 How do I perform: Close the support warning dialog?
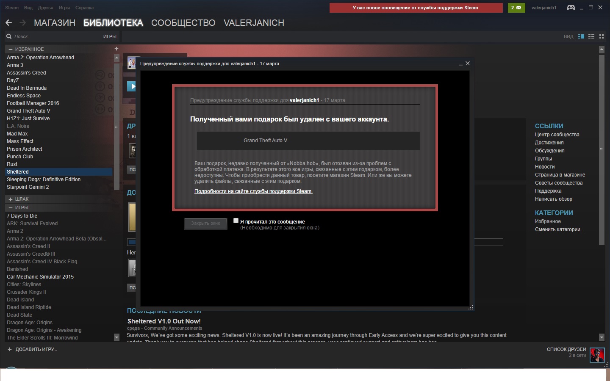tap(468, 63)
